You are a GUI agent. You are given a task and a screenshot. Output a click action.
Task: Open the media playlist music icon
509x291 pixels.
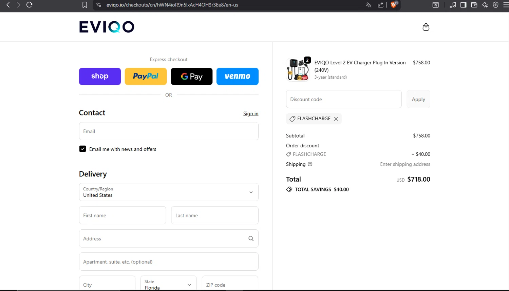coord(453,5)
